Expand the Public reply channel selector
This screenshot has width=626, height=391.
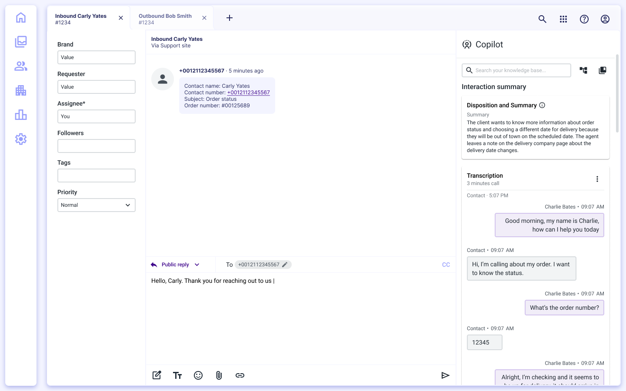click(x=197, y=264)
